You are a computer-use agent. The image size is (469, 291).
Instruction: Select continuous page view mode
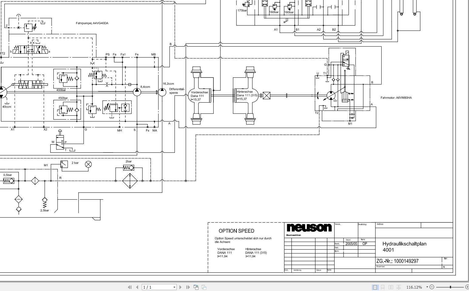(x=383, y=287)
